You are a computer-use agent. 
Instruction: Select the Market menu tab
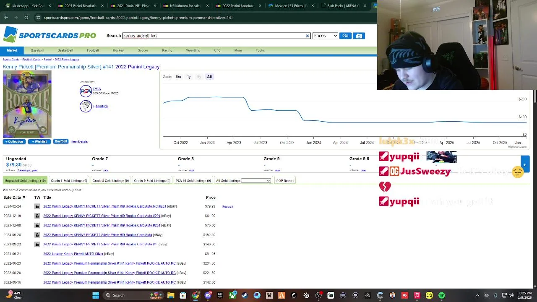12,50
